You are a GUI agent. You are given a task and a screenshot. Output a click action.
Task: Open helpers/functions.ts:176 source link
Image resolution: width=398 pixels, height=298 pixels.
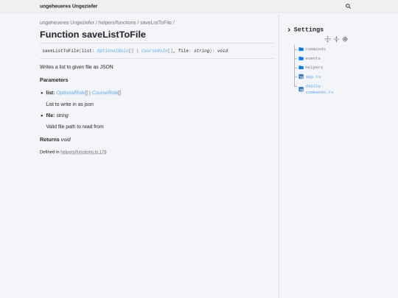[x=83, y=152]
